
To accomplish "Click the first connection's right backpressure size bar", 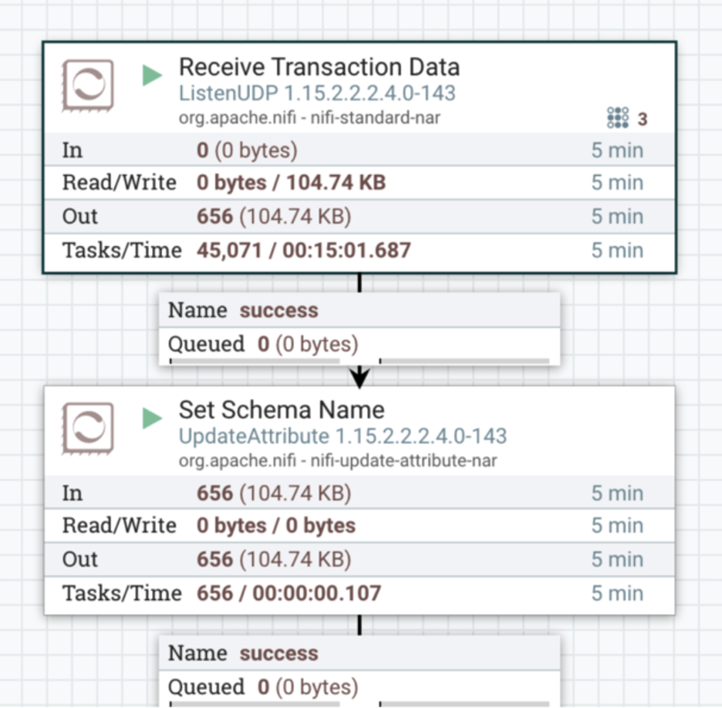I will point(464,362).
